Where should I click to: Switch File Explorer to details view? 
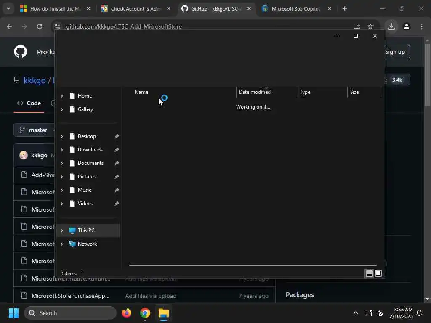(369, 273)
